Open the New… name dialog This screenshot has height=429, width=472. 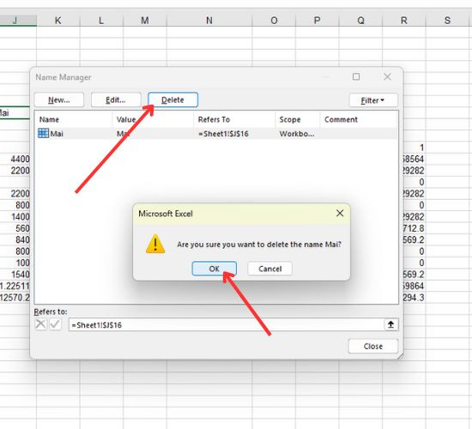pyautogui.click(x=59, y=100)
